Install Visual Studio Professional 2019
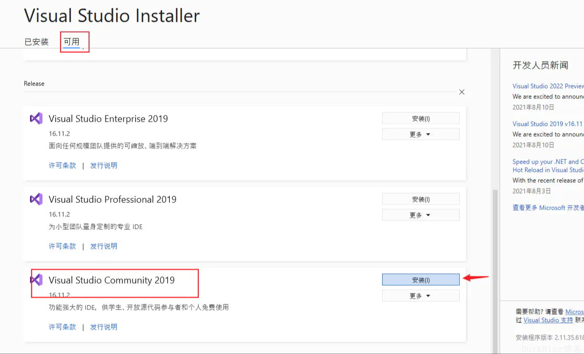 (421, 199)
